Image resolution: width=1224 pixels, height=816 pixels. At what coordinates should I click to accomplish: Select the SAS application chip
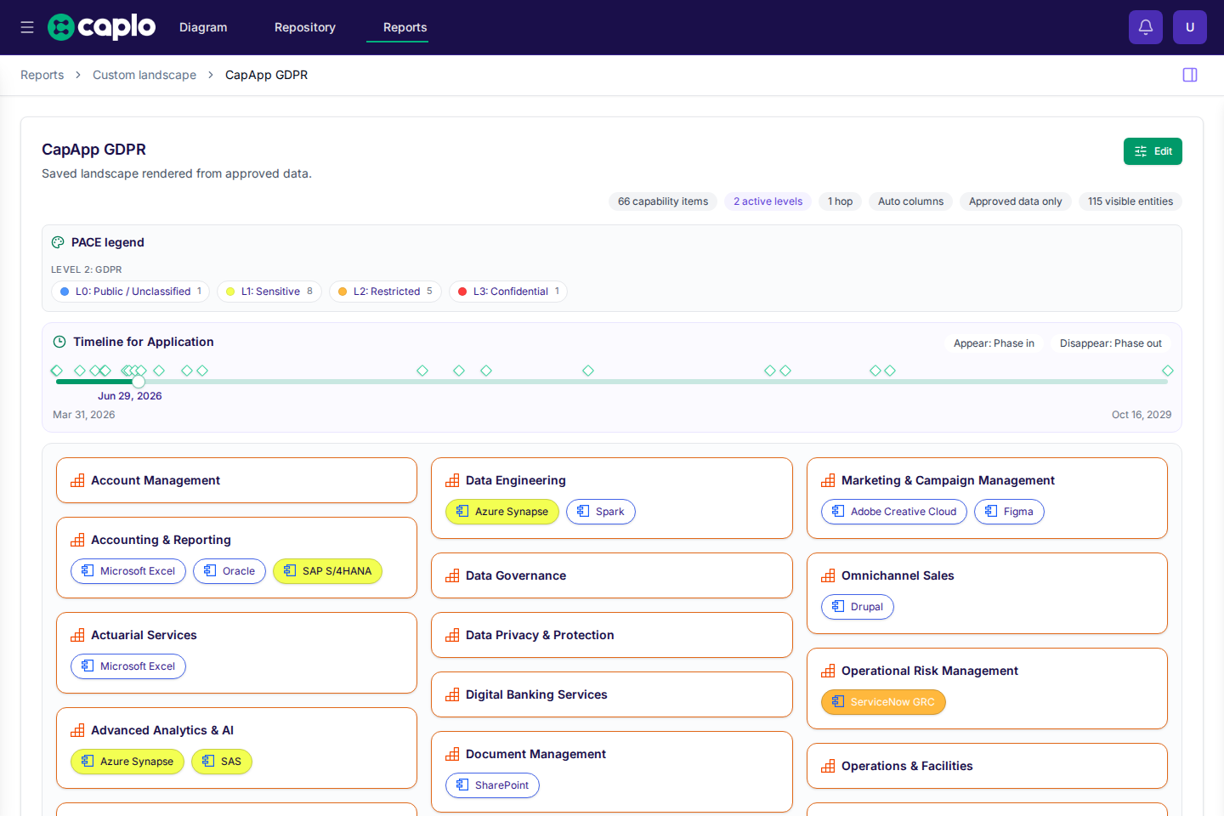point(222,762)
